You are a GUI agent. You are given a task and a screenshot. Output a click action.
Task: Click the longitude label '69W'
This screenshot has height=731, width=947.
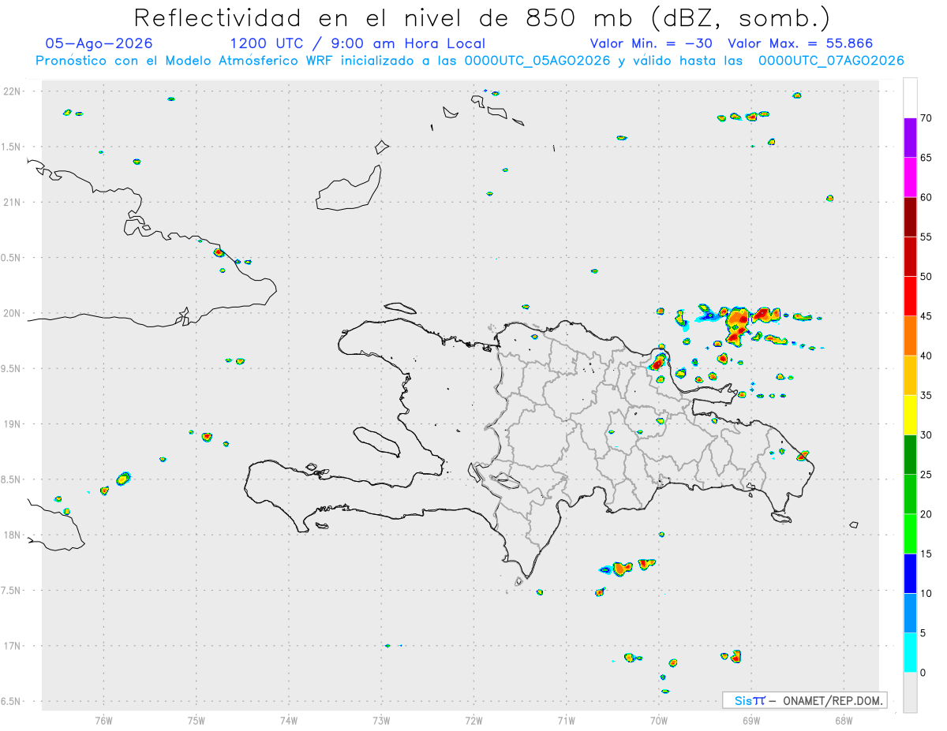[751, 720]
